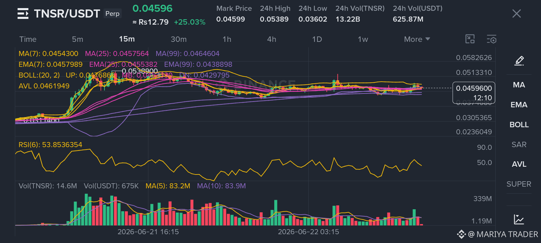Click the Mark Price value 0.04599

point(231,19)
